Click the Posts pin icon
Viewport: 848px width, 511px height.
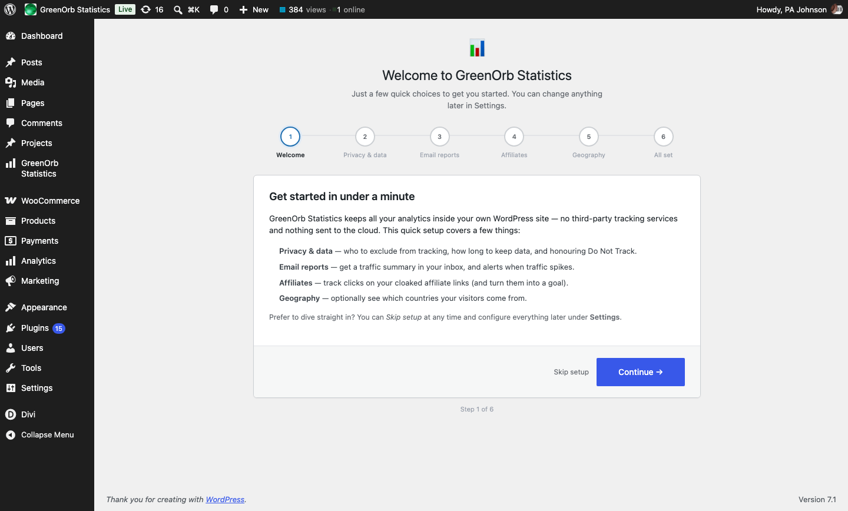tap(11, 62)
